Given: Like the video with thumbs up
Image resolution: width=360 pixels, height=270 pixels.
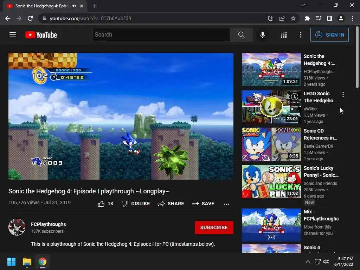Looking at the screenshot, I should [105, 204].
